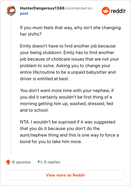Click HunterDangerous1366's cartoon avatar
The image size is (131, 186).
tap(11, 10)
